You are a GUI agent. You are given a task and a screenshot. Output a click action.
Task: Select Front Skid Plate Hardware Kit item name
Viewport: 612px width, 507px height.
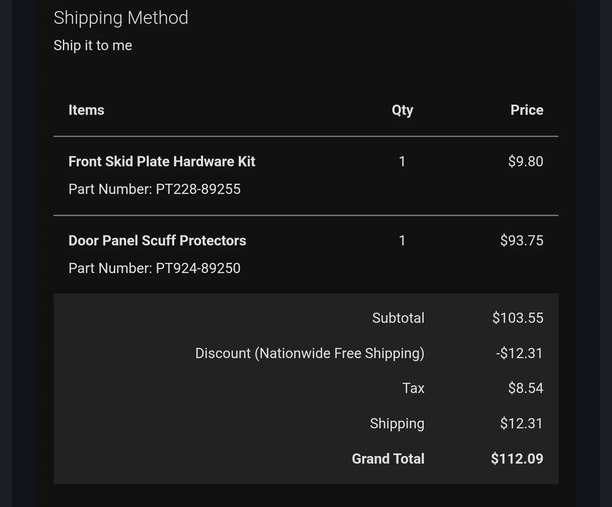click(161, 162)
